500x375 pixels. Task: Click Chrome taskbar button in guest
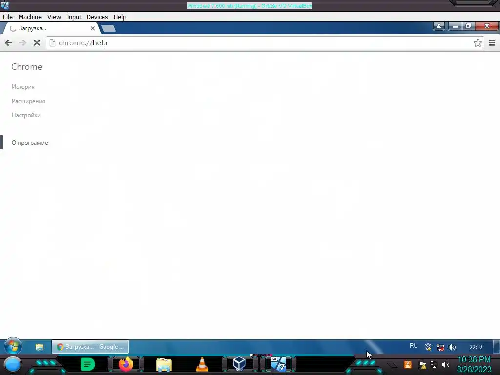point(90,347)
